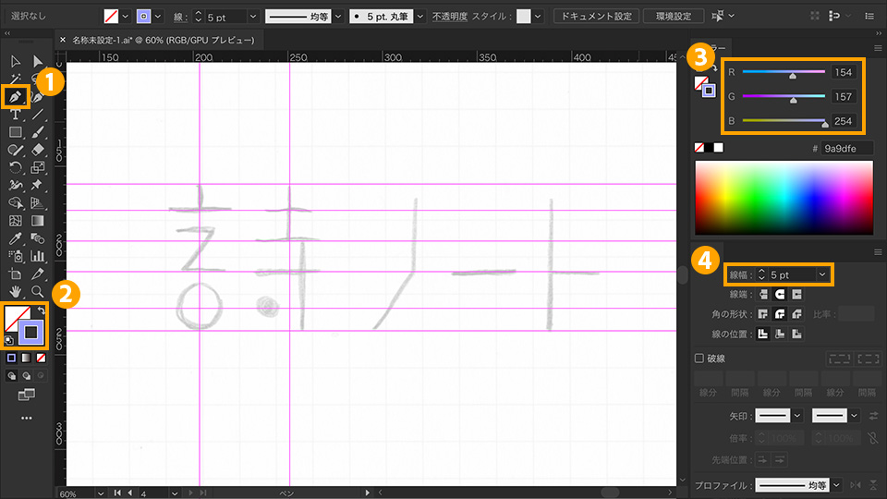The width and height of the screenshot is (887, 499).
Task: Select the Width tool
Action: [16, 185]
